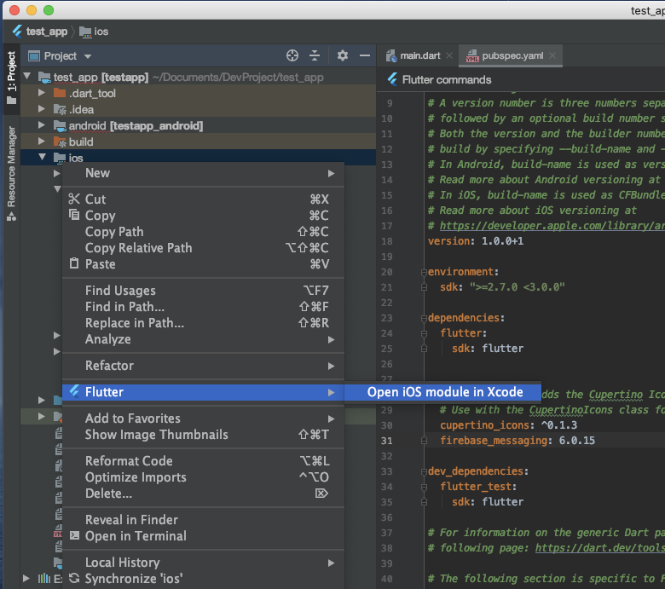Open the developer.apple.com link in comment
Screen dimensions: 665x589
552,226
